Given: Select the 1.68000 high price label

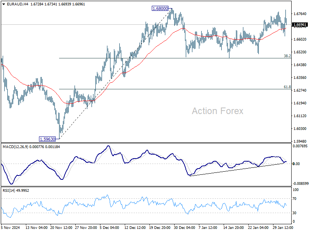Looking at the screenshot, I should [160, 9].
